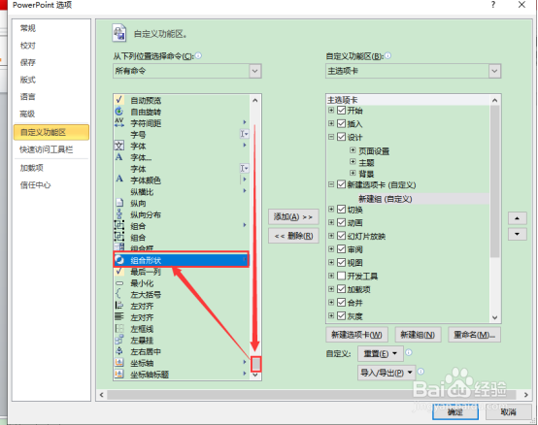The image size is (538, 425).
Task: Click the 添加(A) >> button
Action: point(293,216)
